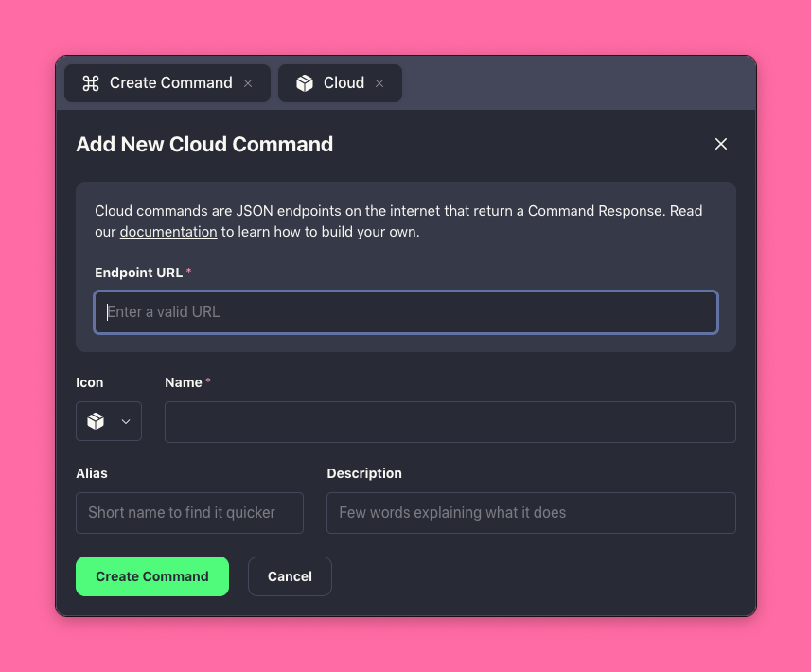Open the documentation link
Screen dimensions: 811x672
(168, 232)
